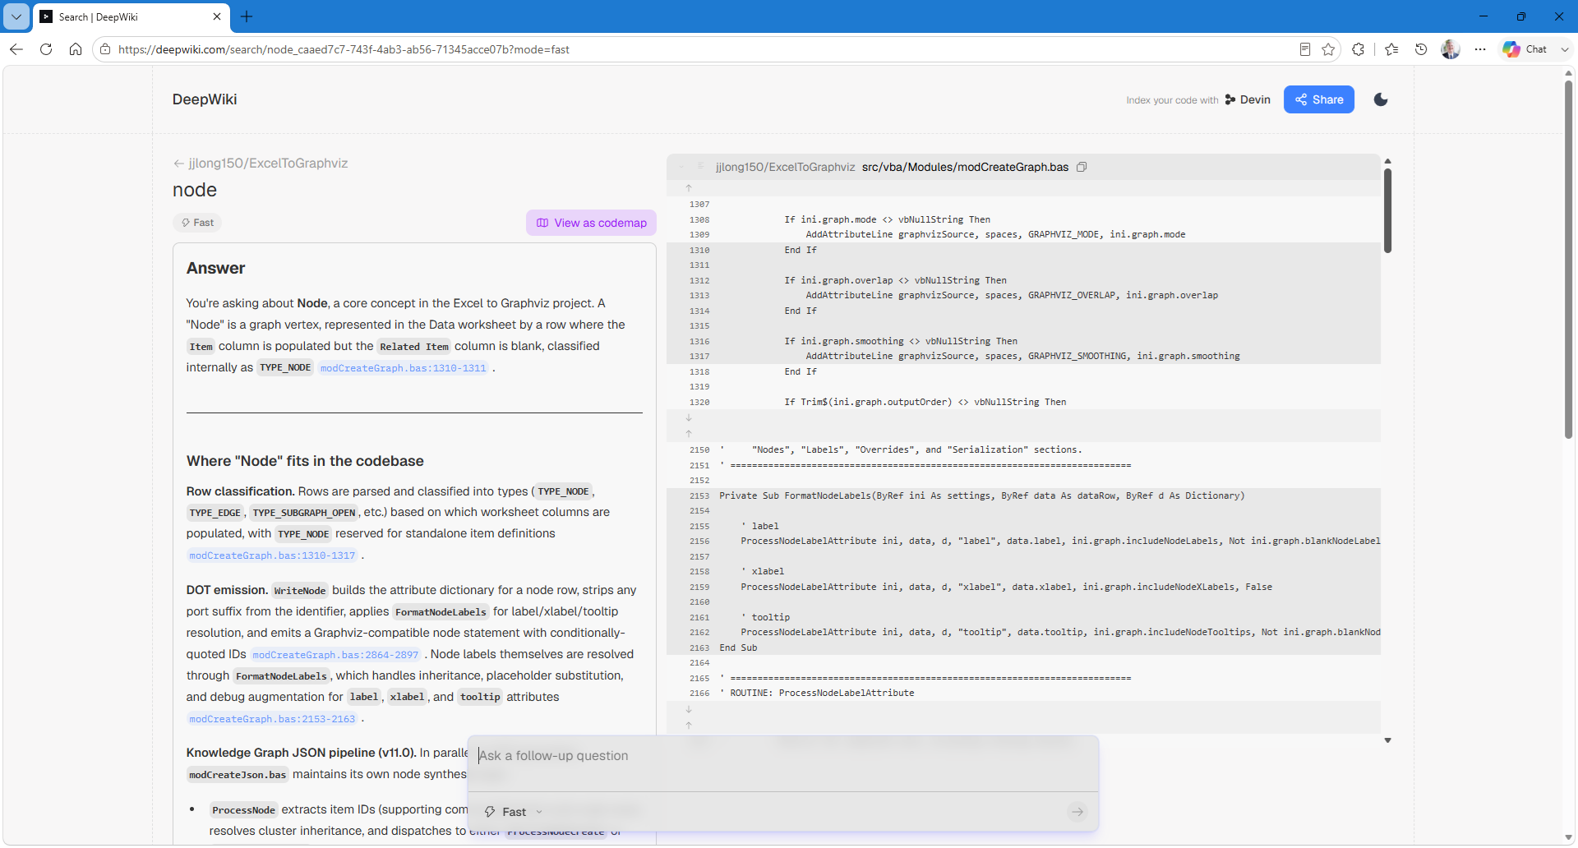
Task: Click code line 2166 ROUTINE: ProcessNodeLabelAttribute
Action: tap(816, 693)
